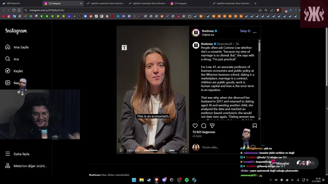Image resolution: width=328 pixels, height=184 pixels.
Task: Switch to second LightShot tab
Action: [x=147, y=3]
